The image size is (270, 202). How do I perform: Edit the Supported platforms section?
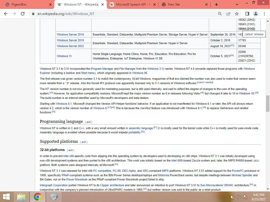click(x=84, y=142)
